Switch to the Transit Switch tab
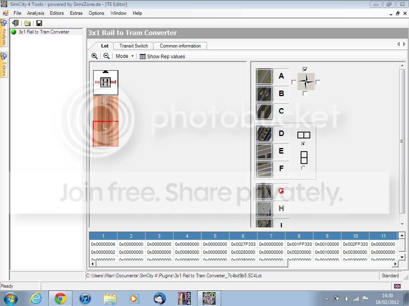The image size is (409, 306). click(x=134, y=46)
